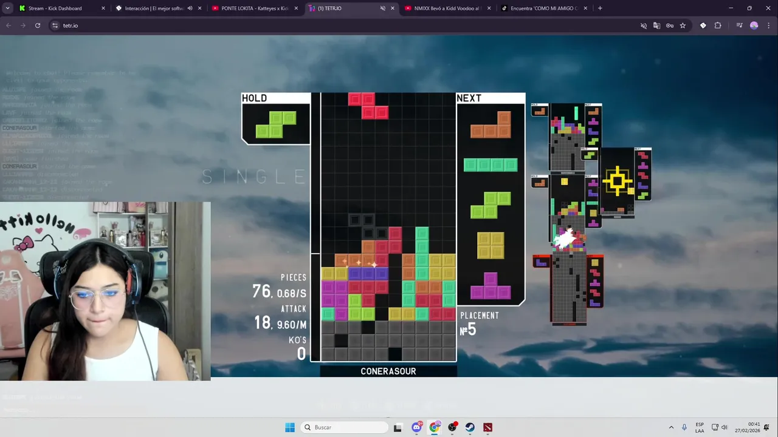Toggle the audio icon on Interacción tab
The image size is (778, 437).
[x=190, y=8]
